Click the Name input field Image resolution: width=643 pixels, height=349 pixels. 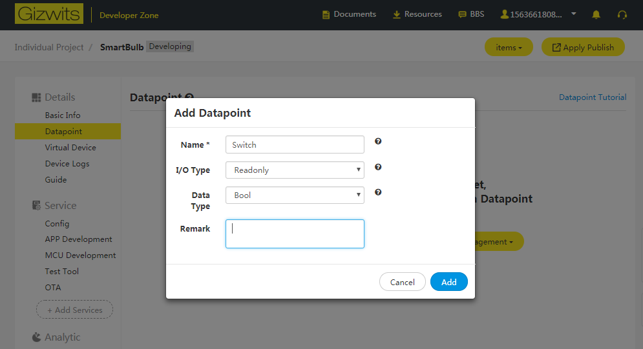pyautogui.click(x=295, y=145)
